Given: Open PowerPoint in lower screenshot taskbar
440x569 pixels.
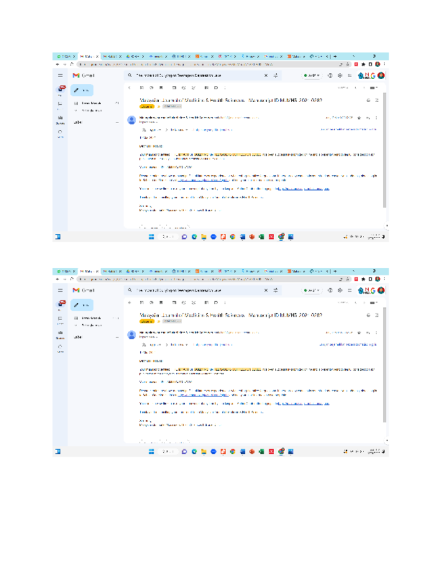Looking at the screenshot, I should coord(252,451).
